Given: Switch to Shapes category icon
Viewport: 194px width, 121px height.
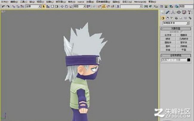Looking at the screenshot, I should pyautogui.click(x=167, y=18).
